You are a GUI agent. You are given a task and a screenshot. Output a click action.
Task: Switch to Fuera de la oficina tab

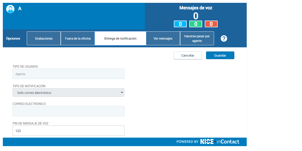[78, 38]
